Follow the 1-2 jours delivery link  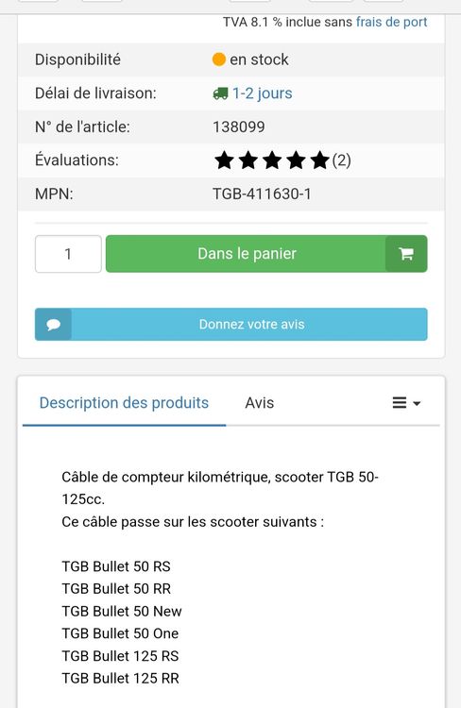[262, 93]
